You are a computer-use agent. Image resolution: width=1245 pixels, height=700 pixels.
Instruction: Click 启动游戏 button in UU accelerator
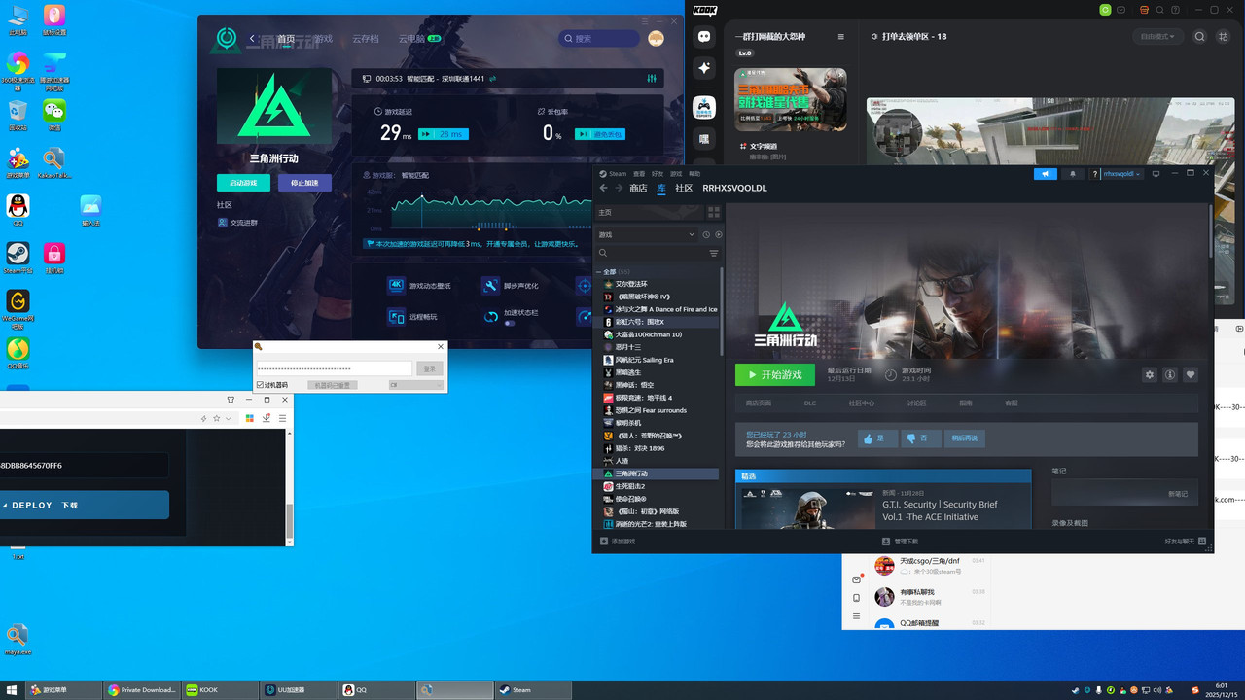click(x=243, y=183)
